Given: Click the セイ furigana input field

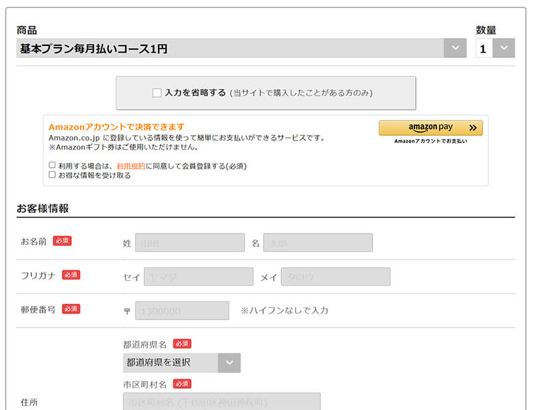Looking at the screenshot, I should (199, 276).
